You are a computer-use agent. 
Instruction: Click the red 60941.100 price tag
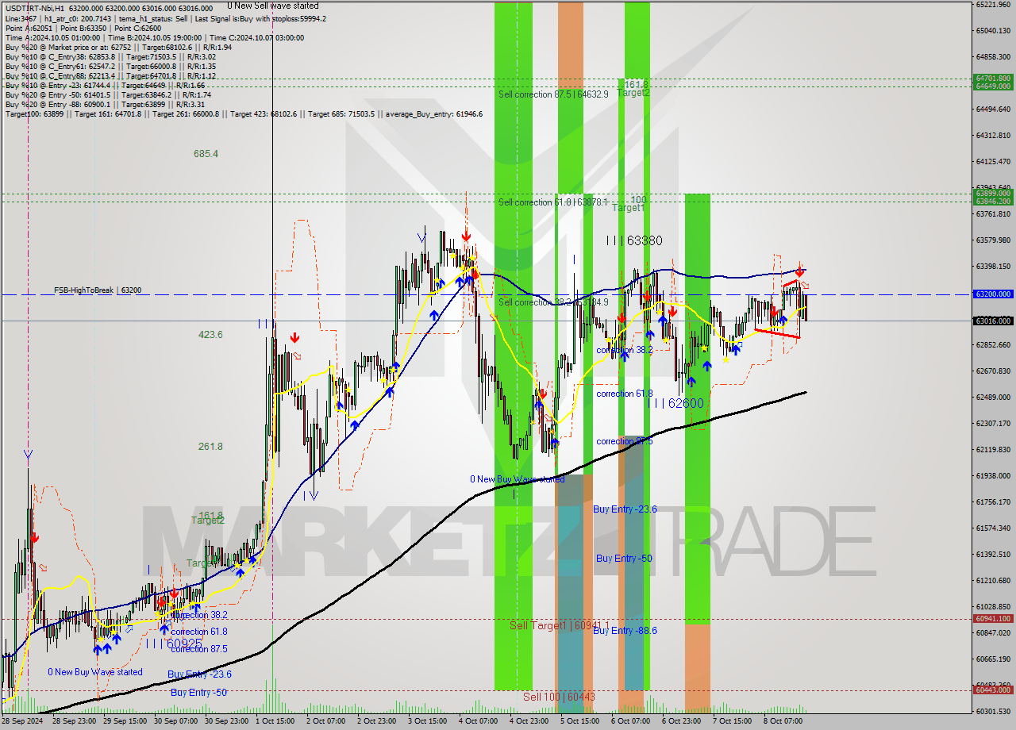[992, 618]
